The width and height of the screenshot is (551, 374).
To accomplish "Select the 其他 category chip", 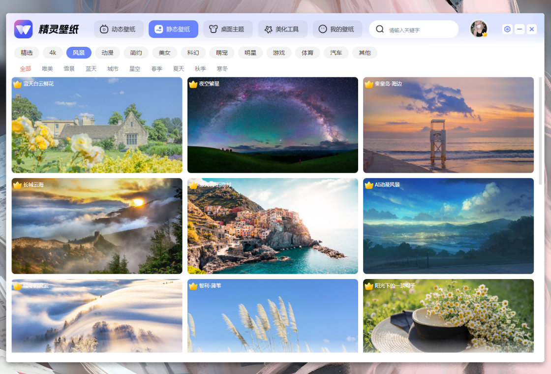I will (365, 53).
